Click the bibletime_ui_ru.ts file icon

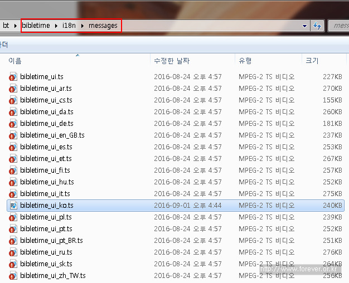tap(13, 252)
